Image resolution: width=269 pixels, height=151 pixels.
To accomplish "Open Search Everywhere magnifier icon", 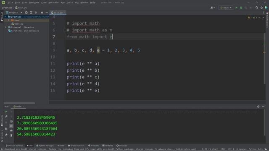I will click(x=257, y=8).
